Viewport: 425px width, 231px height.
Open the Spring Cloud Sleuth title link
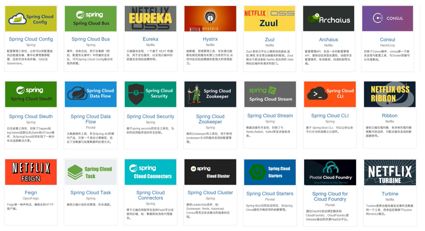coord(31,116)
